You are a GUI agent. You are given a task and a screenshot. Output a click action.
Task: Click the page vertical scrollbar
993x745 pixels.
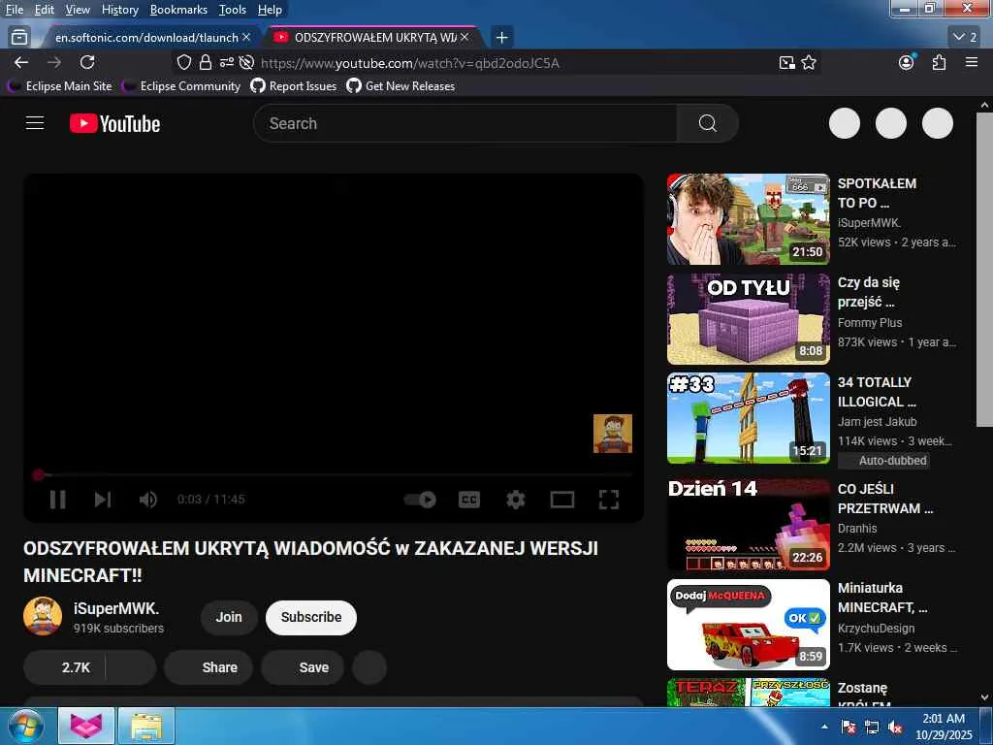point(984,271)
